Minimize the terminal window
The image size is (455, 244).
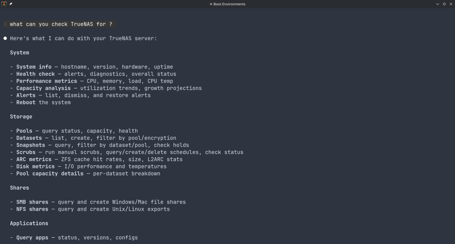pyautogui.click(x=438, y=4)
